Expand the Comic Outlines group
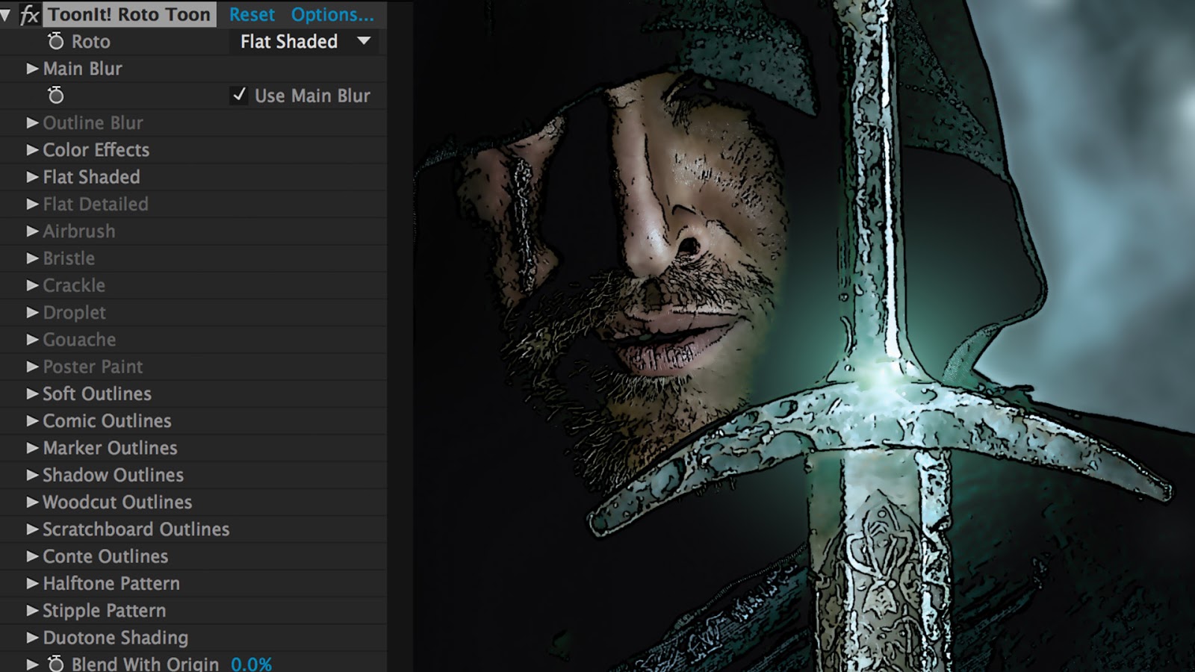The width and height of the screenshot is (1195, 672). pos(31,420)
